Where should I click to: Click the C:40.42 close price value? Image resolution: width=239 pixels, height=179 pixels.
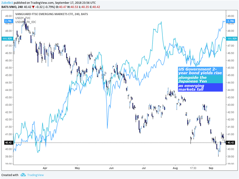tap(95, 7)
